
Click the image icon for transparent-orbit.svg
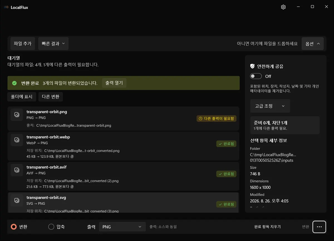pyautogui.click(x=17, y=200)
